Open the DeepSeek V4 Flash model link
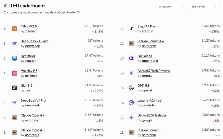 coord(35,41)
